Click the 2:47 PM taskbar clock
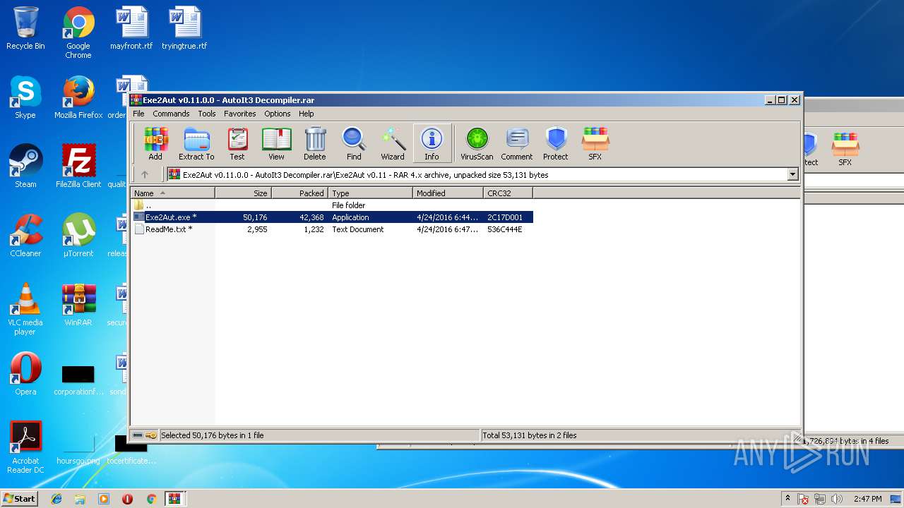The width and height of the screenshot is (904, 508). tap(867, 499)
